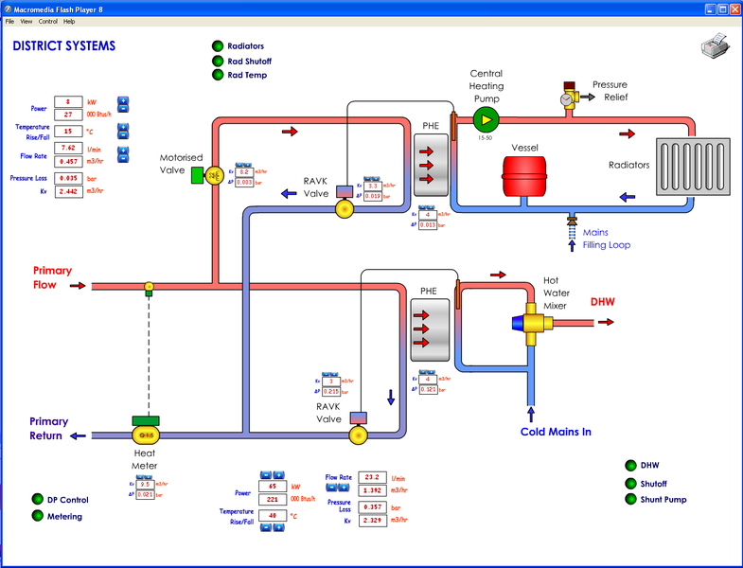Click the small yellow valve on Primary Flow
Image resolution: width=743 pixels, height=568 pixels.
(x=149, y=287)
